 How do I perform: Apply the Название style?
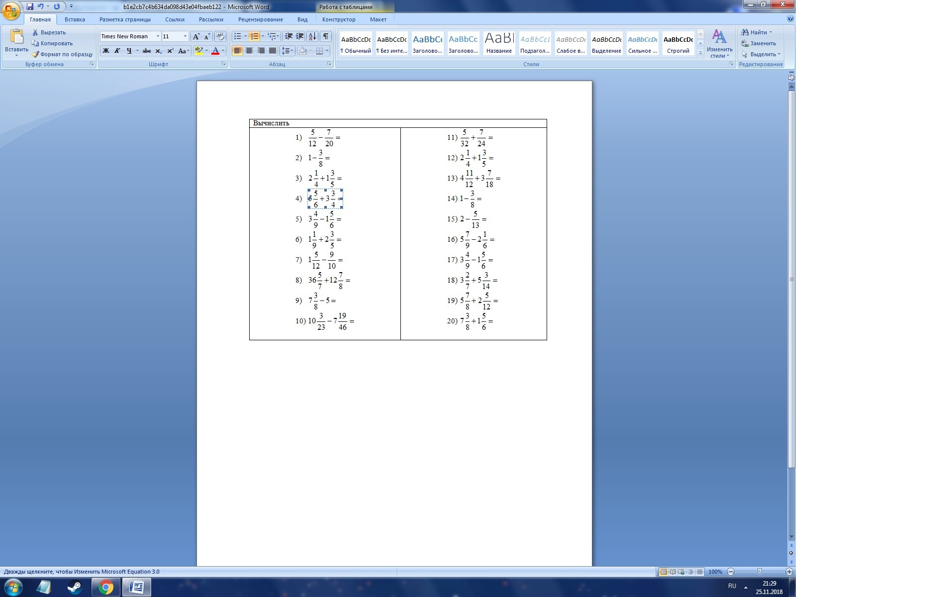(x=499, y=43)
